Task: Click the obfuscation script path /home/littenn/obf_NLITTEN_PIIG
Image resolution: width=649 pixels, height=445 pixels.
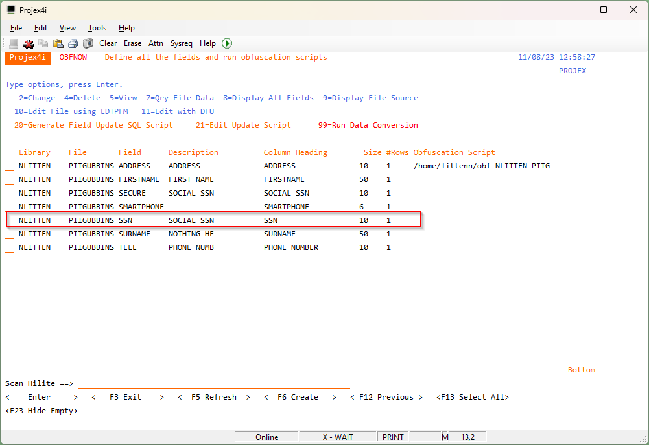Action: click(481, 166)
